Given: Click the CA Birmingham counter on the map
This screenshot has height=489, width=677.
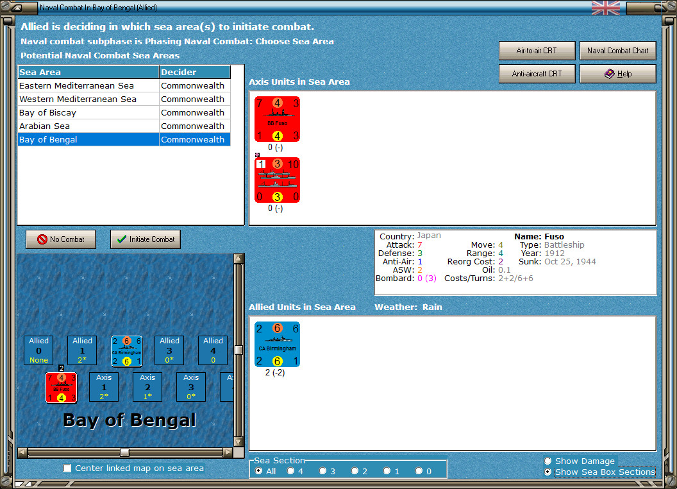Looking at the screenshot, I should pyautogui.click(x=126, y=350).
